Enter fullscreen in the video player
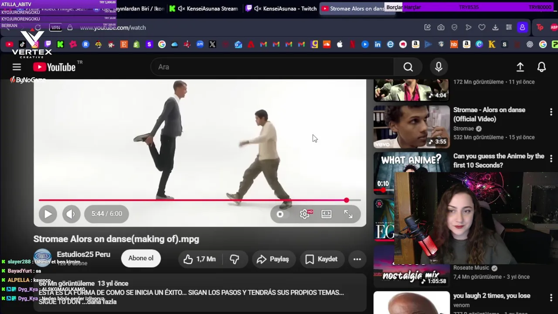Viewport: 558px width, 314px height. (348, 214)
